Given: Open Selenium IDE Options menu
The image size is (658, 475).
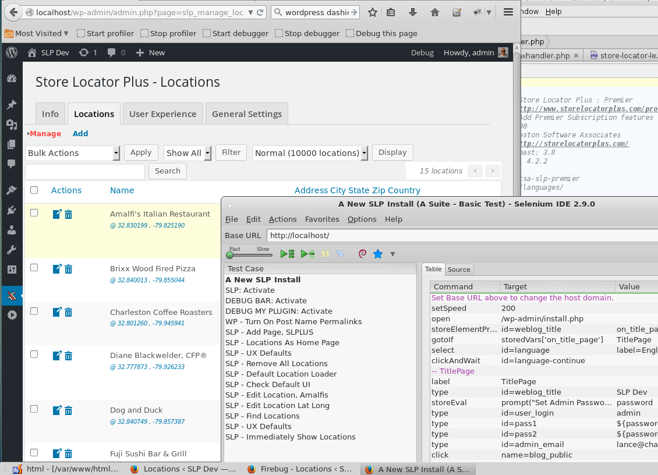Looking at the screenshot, I should (362, 219).
